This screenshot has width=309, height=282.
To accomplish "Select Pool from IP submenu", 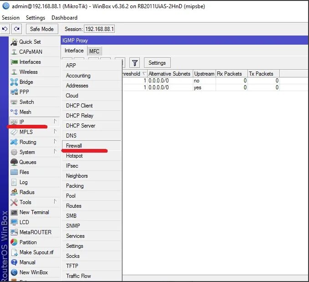I will pyautogui.click(x=92, y=196).
